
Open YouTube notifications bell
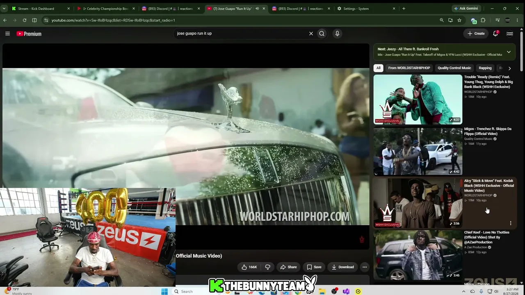[x=495, y=34]
